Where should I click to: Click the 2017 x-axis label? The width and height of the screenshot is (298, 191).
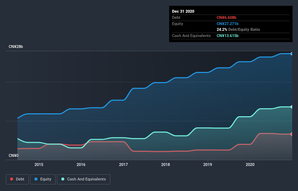pos(123,164)
